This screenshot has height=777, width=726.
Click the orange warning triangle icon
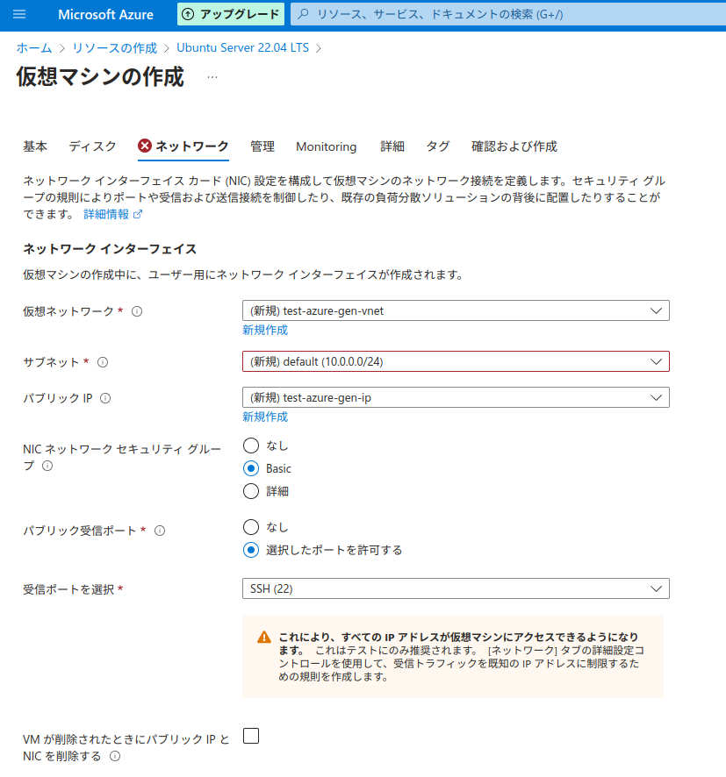264,638
